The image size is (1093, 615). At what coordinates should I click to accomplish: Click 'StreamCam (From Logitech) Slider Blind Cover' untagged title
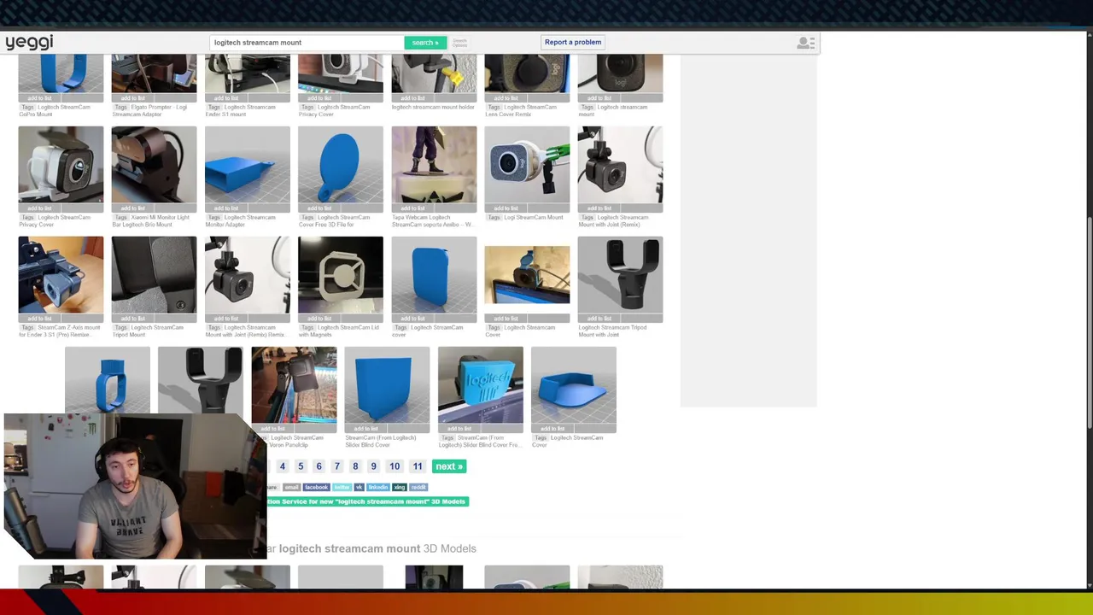[380, 442]
